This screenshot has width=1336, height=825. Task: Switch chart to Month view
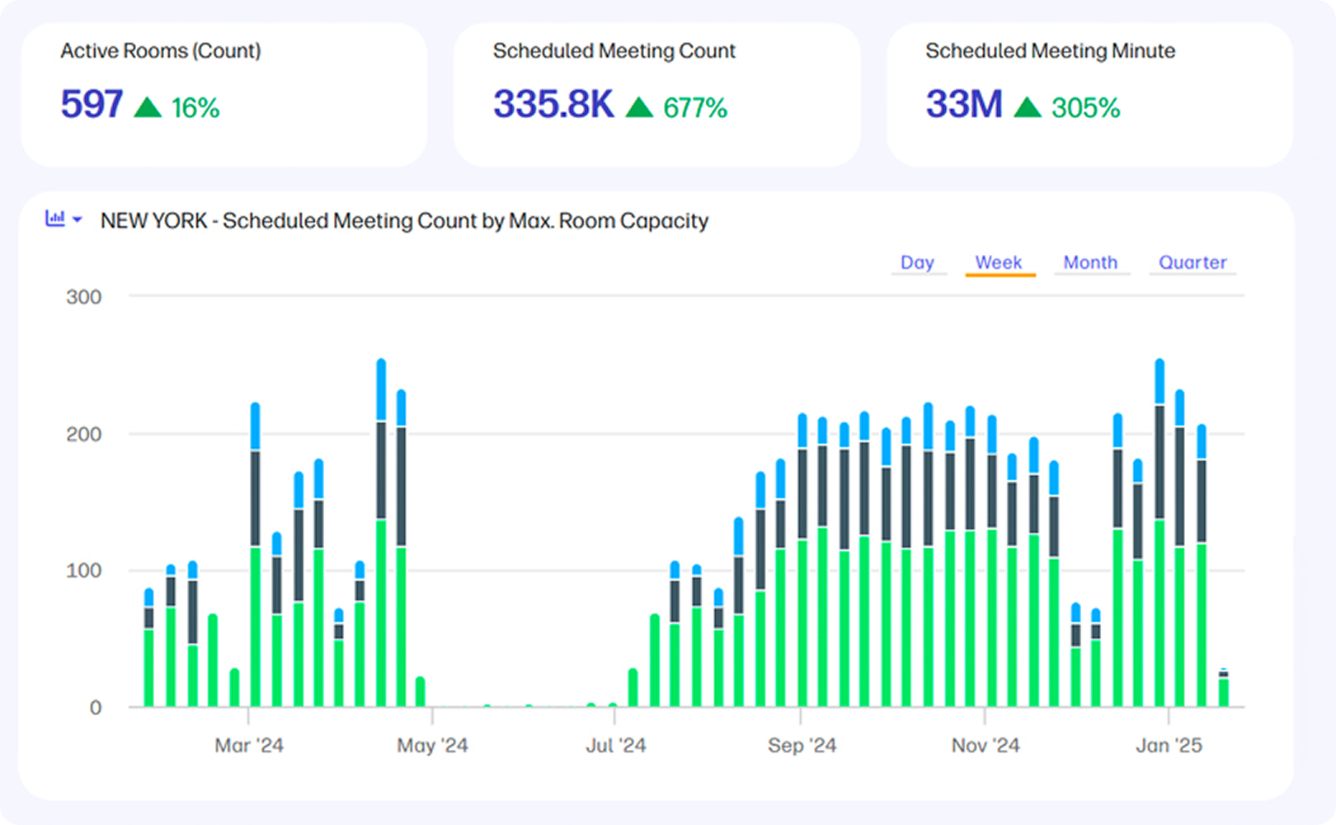pyautogui.click(x=1090, y=262)
